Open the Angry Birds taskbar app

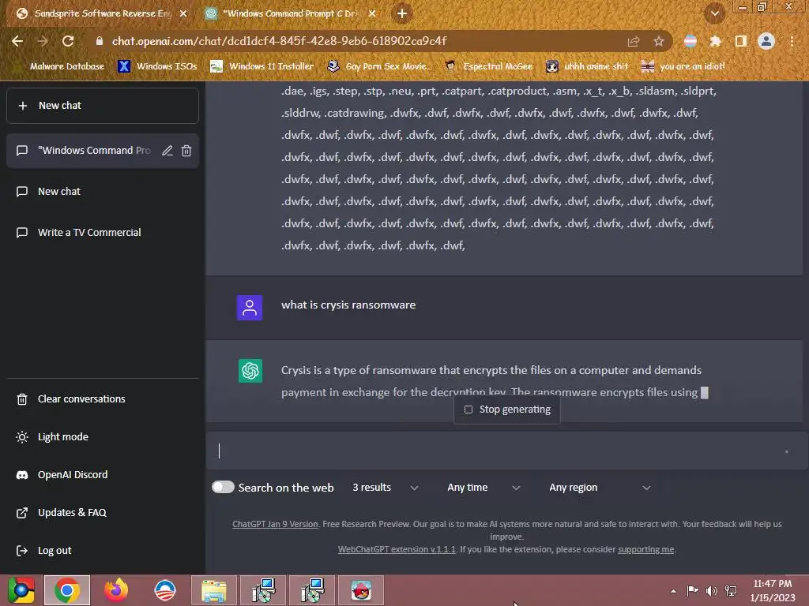coord(361,590)
